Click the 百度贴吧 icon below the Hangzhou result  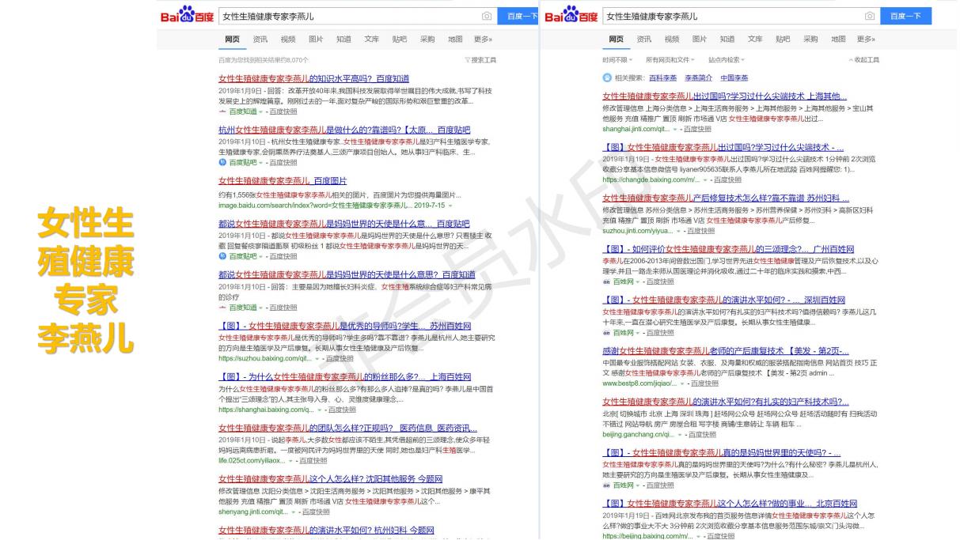point(222,161)
